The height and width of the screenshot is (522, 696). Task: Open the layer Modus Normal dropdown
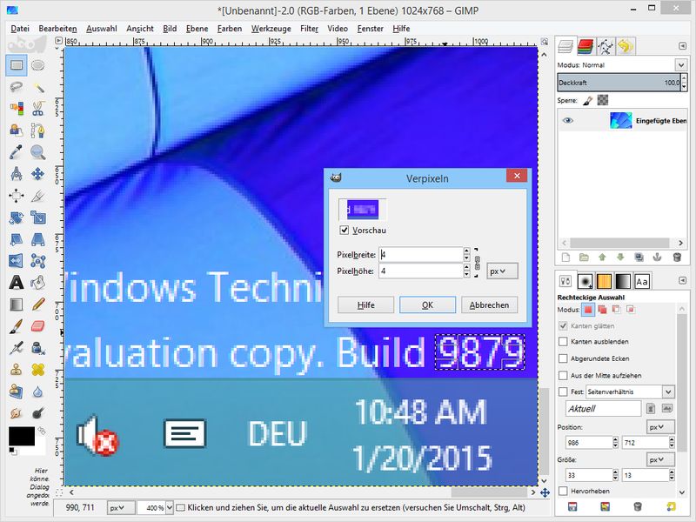681,64
